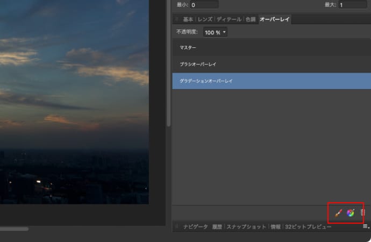The height and width of the screenshot is (242, 371).
Task: Select the ブラシオーバーレイ entry
Action: pyautogui.click(x=271, y=65)
